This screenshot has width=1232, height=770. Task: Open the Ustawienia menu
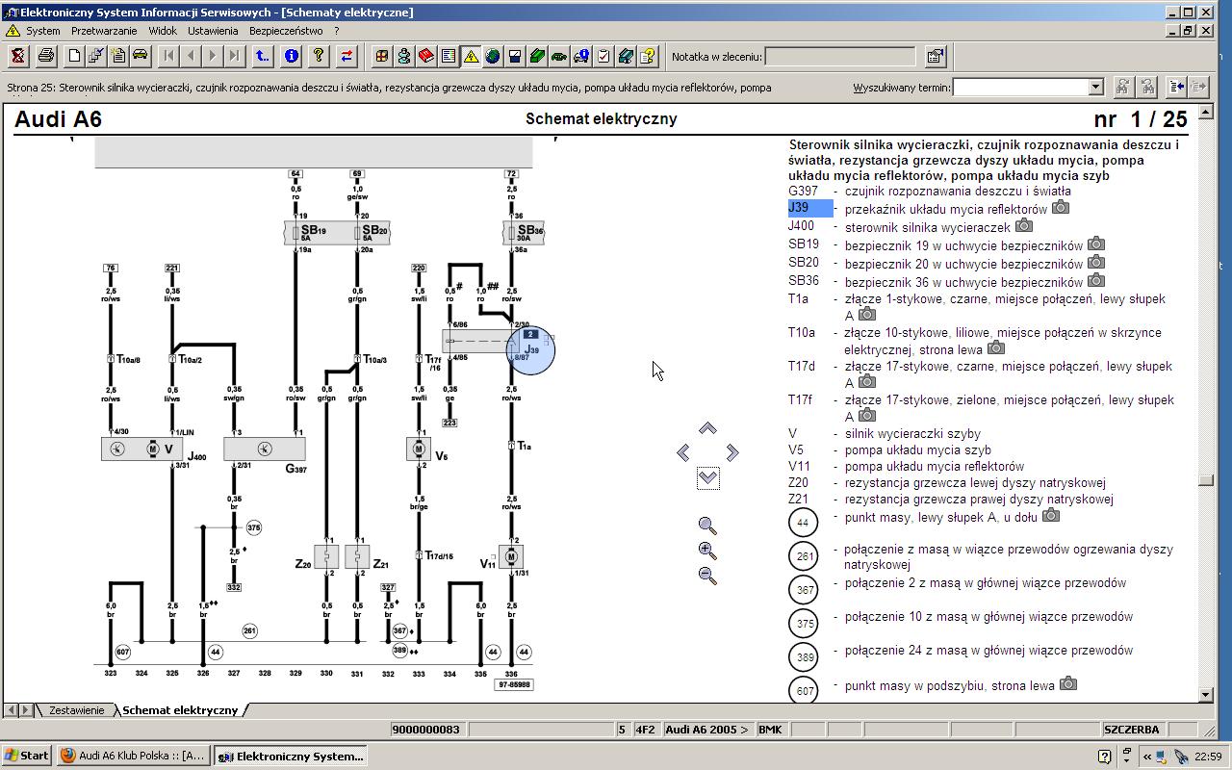213,31
